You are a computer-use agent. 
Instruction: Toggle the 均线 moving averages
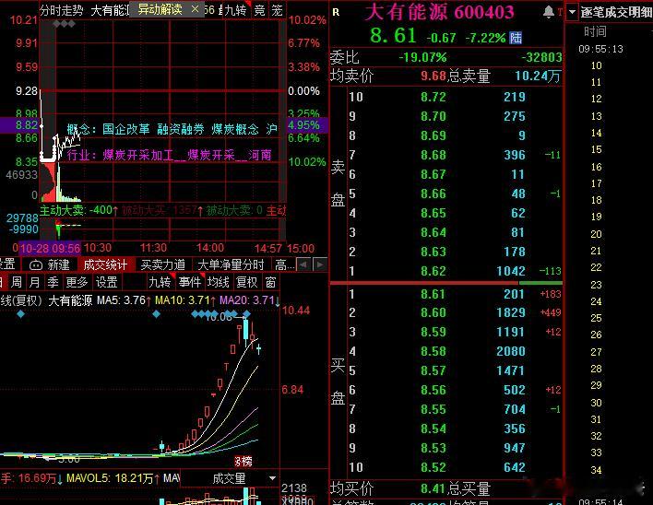click(x=219, y=282)
